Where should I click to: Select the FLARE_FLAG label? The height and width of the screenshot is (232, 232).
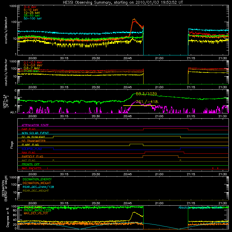(30, 145)
